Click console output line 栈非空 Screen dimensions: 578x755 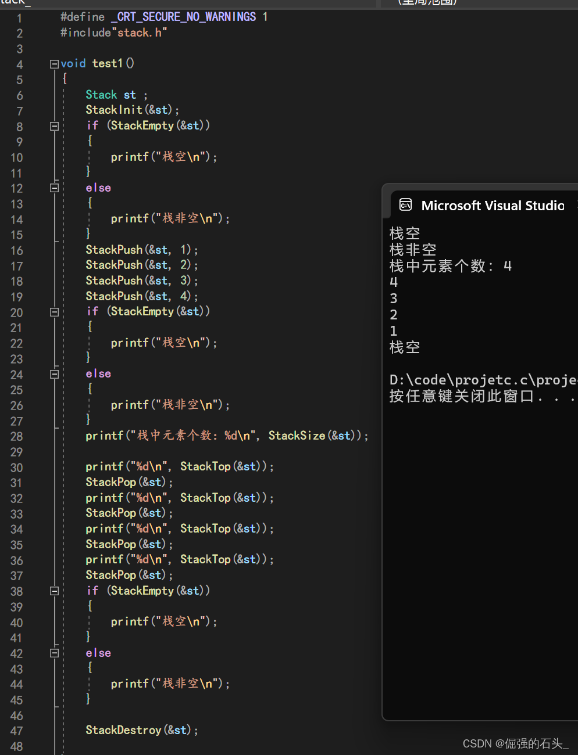click(x=413, y=250)
